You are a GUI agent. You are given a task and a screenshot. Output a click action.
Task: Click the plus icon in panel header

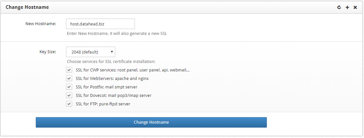click(x=347, y=8)
